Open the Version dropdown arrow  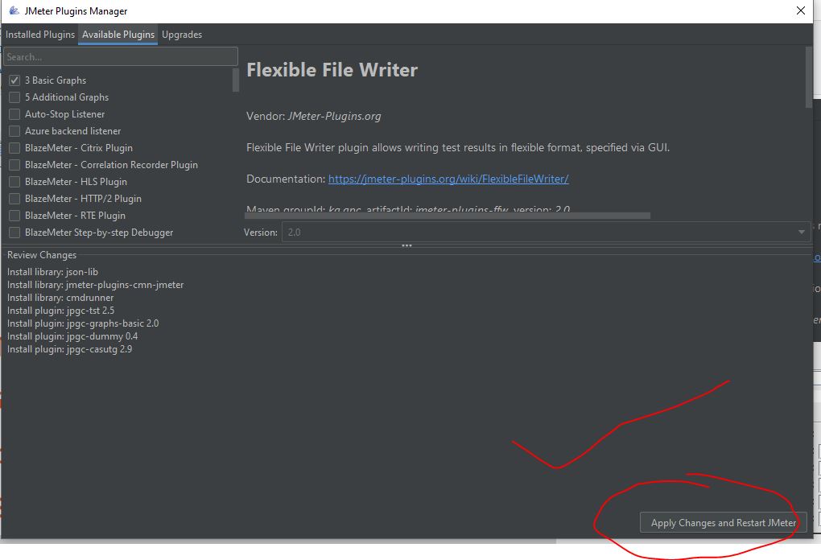click(801, 233)
